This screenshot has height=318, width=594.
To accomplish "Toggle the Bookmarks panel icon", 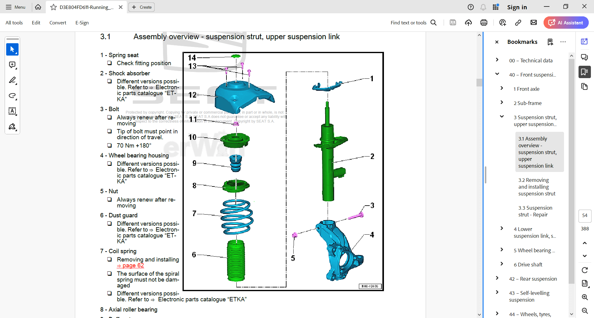I will tap(584, 72).
